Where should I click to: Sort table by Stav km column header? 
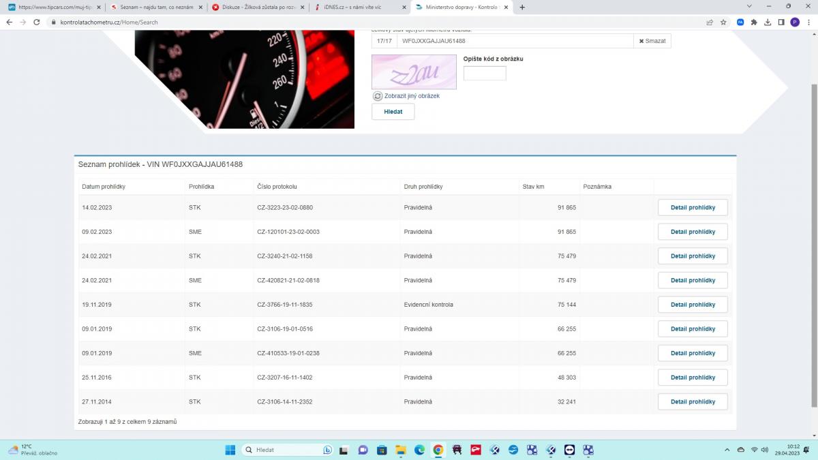pyautogui.click(x=533, y=187)
